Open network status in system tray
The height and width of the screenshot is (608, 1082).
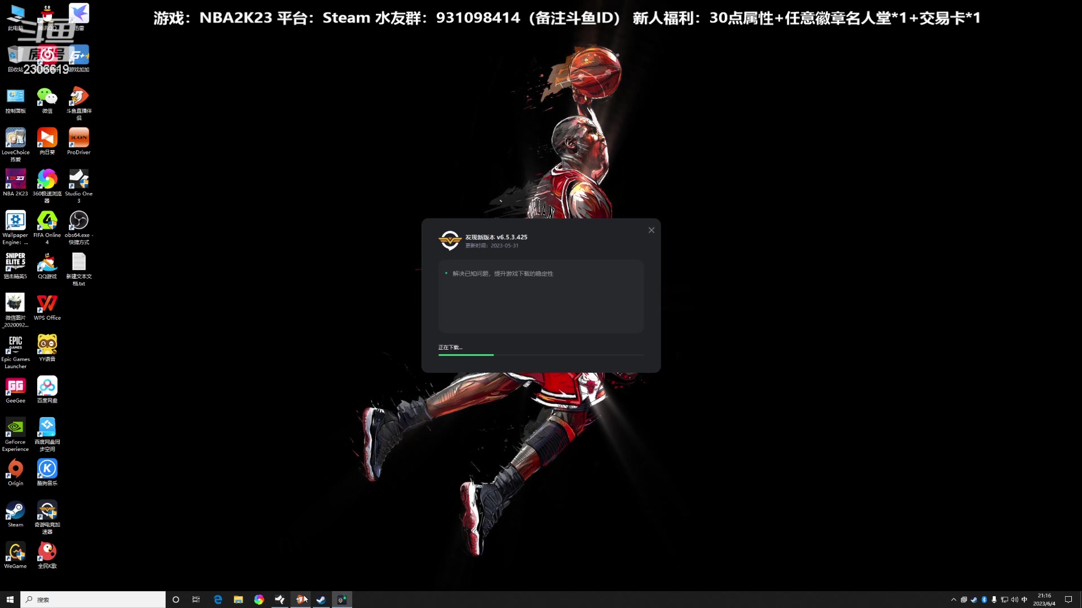1004,600
